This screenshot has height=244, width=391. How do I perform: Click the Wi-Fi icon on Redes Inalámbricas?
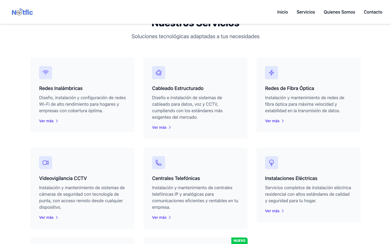pyautogui.click(x=46, y=73)
